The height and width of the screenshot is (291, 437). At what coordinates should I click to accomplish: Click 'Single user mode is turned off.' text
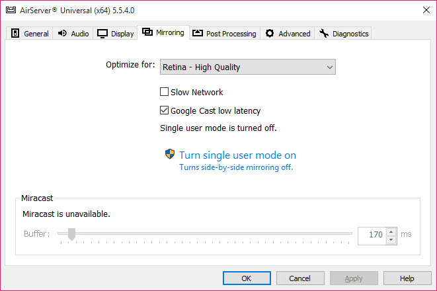click(x=218, y=128)
